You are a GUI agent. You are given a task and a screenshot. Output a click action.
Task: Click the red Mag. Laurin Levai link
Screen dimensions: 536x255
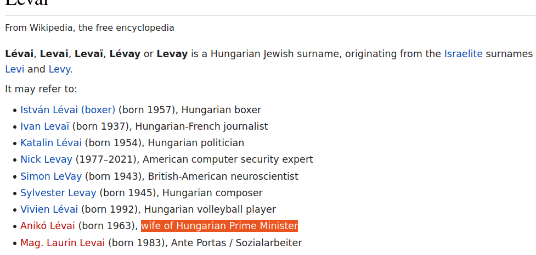[x=63, y=243]
